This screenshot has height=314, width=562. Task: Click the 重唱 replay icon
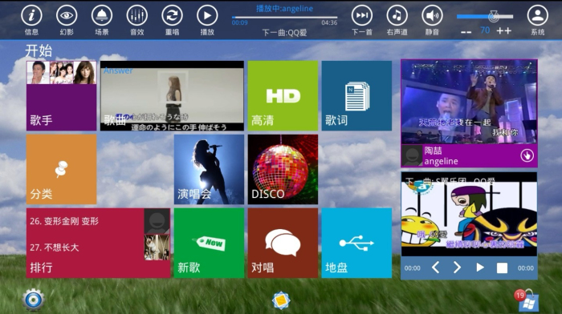click(172, 16)
